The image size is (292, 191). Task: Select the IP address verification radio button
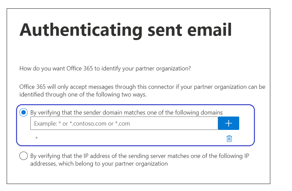23,156
